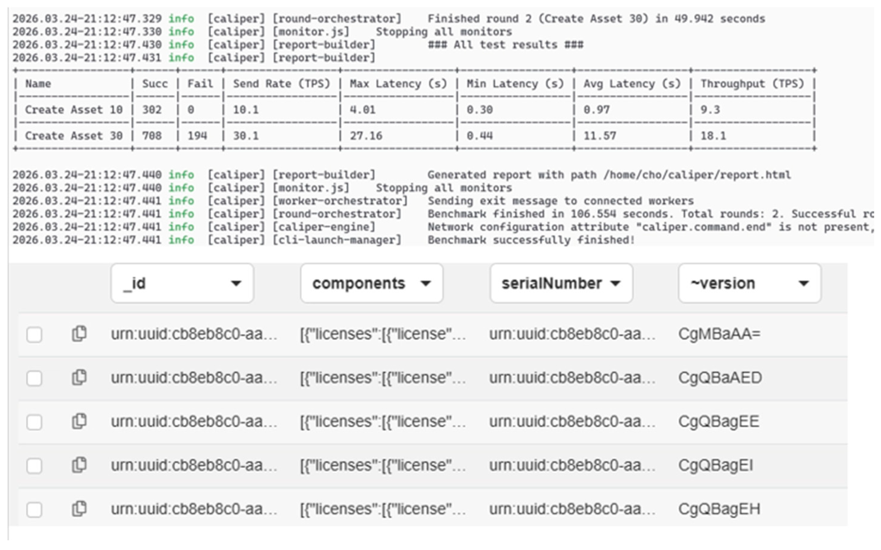Viewport: 881px width, 550px height.
Task: Click the Throughput value 18.1
Action: pos(713,136)
